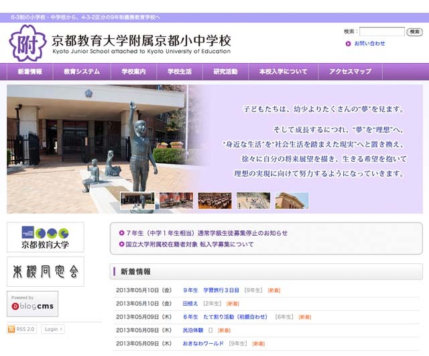Click the Powered by blogcms badge

click(x=33, y=304)
